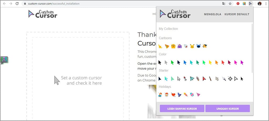Choose the Santa Claus holiday cursor
Viewport: 269px width, 121px height.
click(167, 95)
